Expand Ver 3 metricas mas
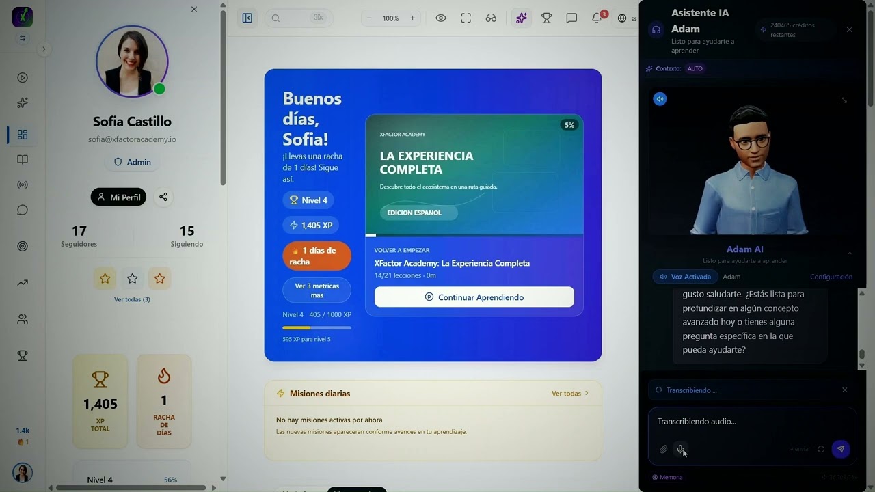Image resolution: width=875 pixels, height=492 pixels. 317,290
